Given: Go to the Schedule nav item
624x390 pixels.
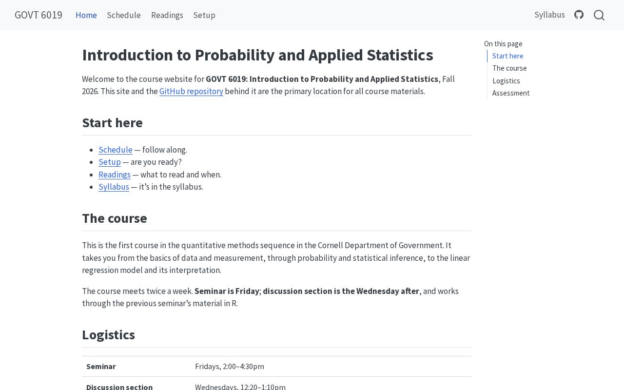Looking at the screenshot, I should coord(124,15).
